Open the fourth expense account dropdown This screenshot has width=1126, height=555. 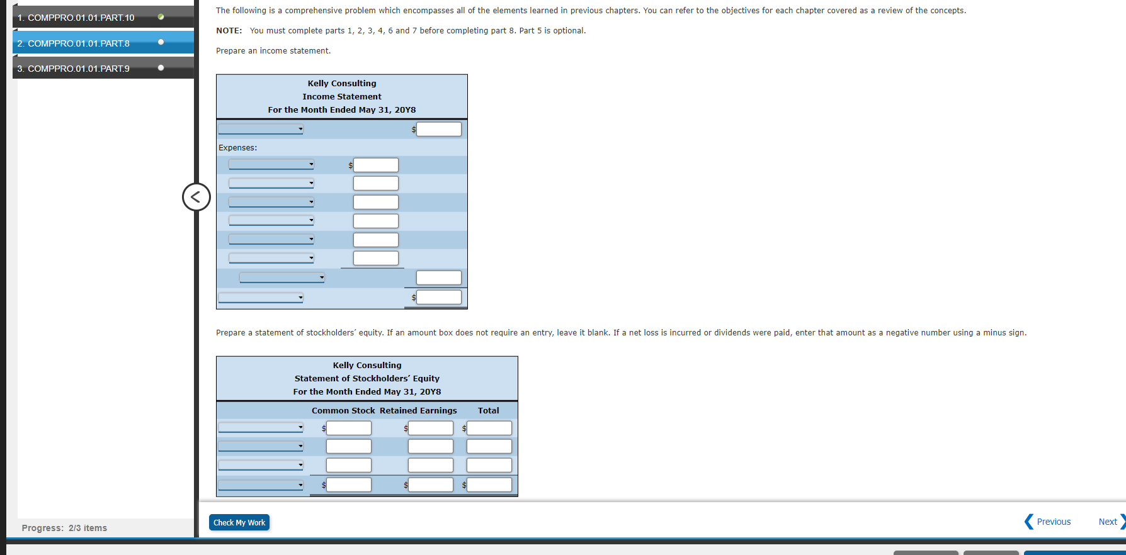271,220
